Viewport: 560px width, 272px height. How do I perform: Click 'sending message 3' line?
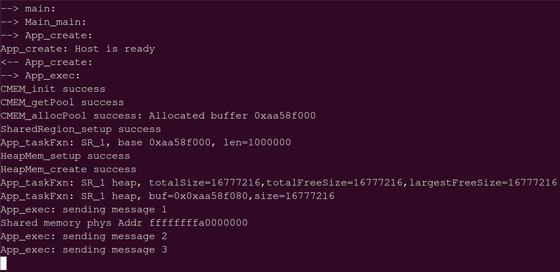[84, 250]
